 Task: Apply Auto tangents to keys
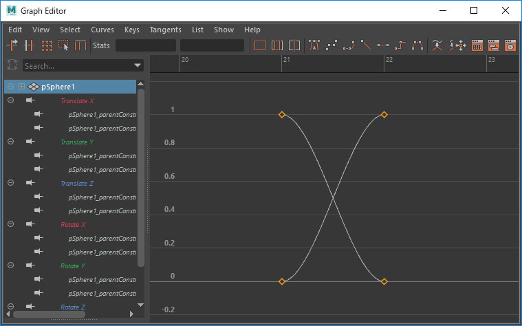[x=314, y=45]
